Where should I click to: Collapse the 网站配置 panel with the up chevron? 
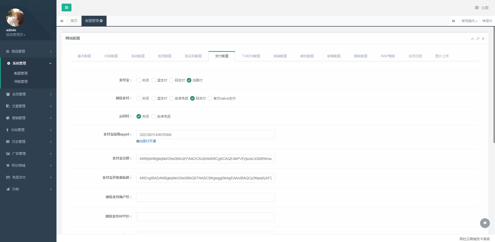(472, 39)
